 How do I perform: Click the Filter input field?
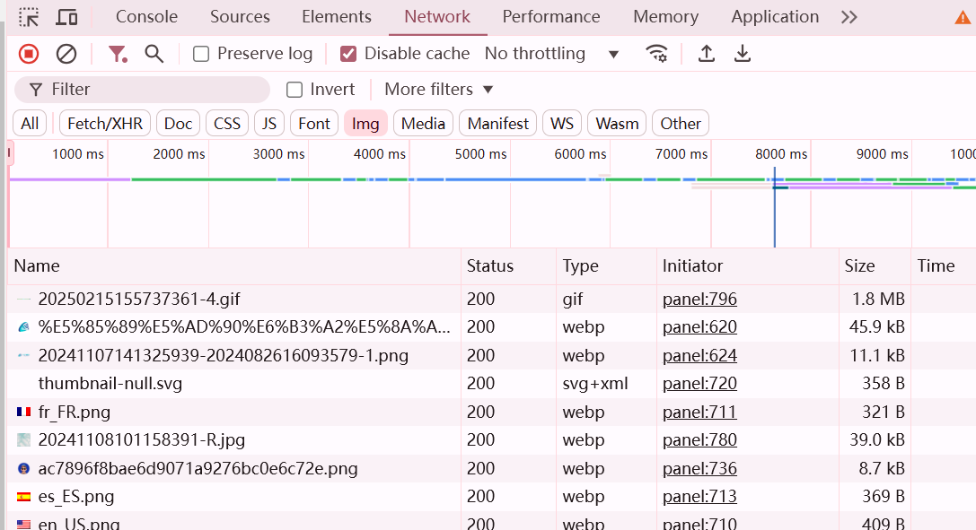tap(141, 89)
